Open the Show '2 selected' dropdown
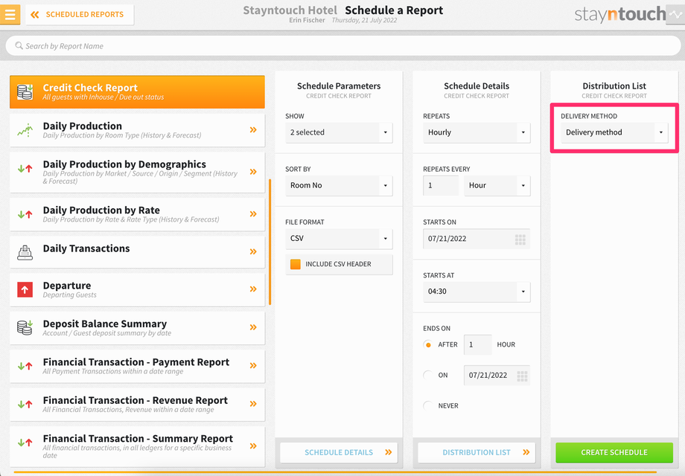Image resolution: width=685 pixels, height=476 pixels. (339, 132)
